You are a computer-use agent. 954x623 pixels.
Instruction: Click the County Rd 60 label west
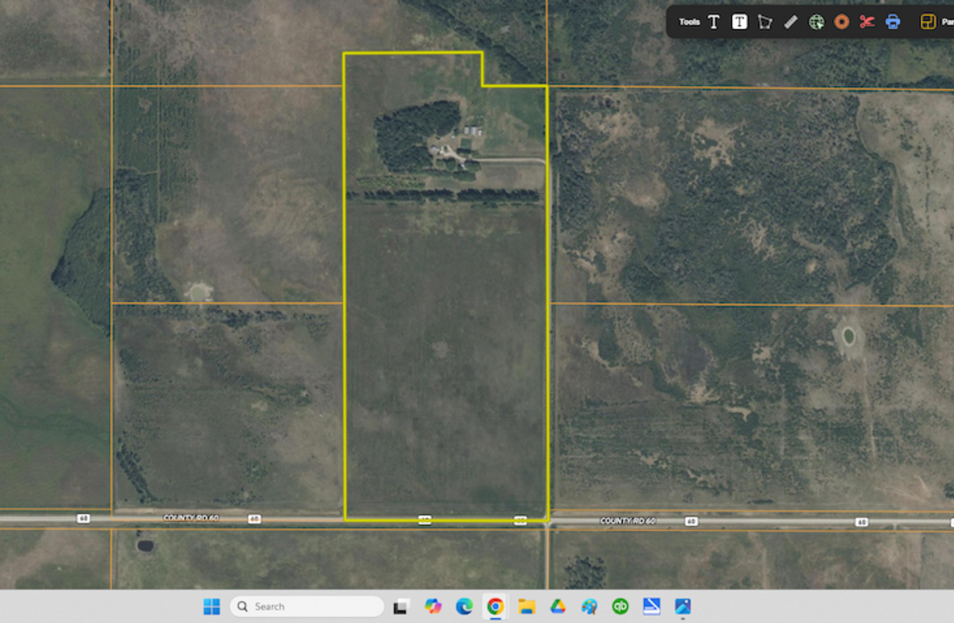[x=190, y=518]
